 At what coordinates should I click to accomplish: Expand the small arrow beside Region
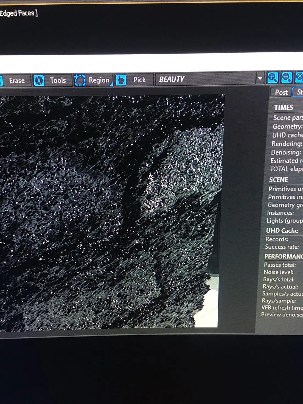coord(111,84)
